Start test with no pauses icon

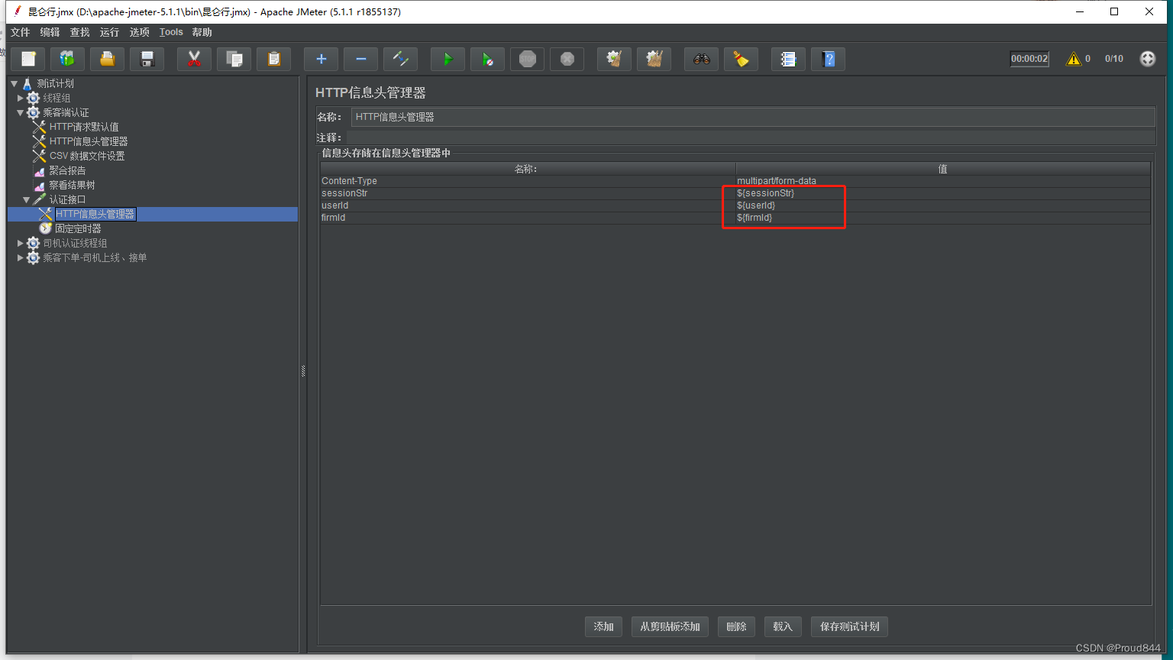[488, 59]
